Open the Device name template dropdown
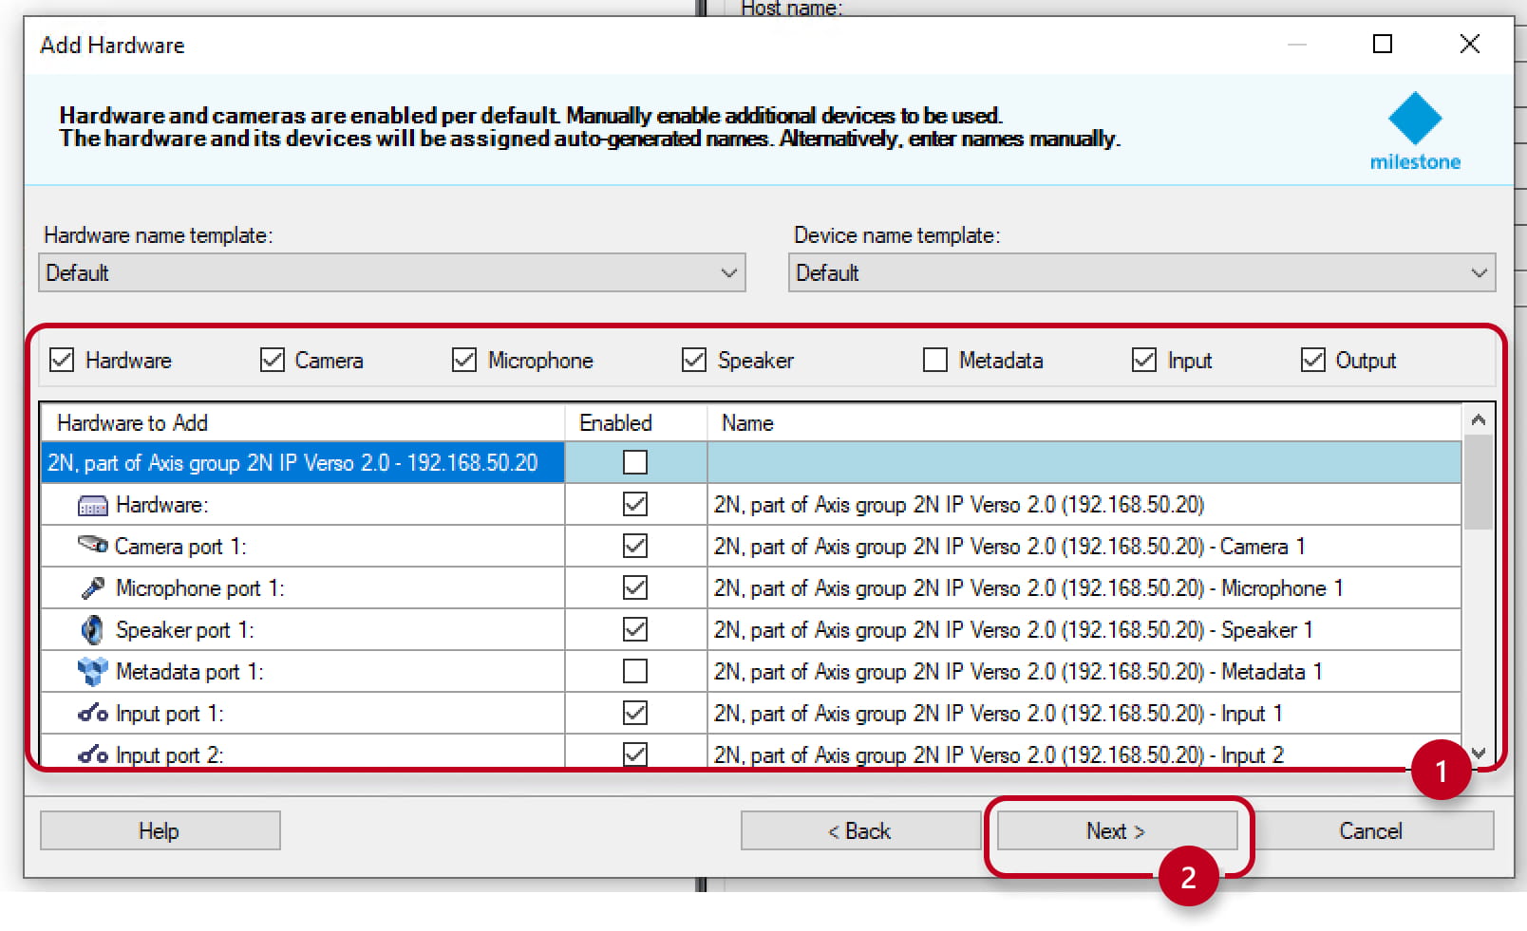This screenshot has height=931, width=1527. tap(1142, 272)
